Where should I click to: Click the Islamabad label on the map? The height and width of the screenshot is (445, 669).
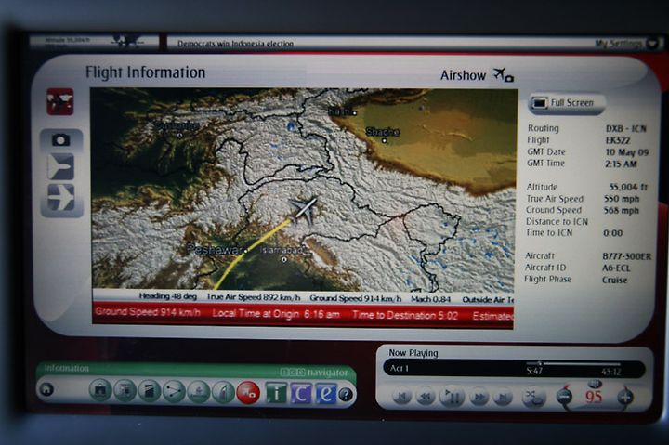point(282,251)
